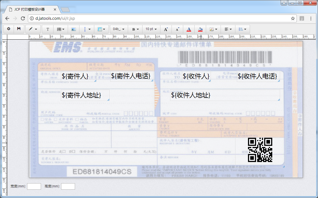
Task: Bookmark this page with the star icon
Action: [x=293, y=18]
